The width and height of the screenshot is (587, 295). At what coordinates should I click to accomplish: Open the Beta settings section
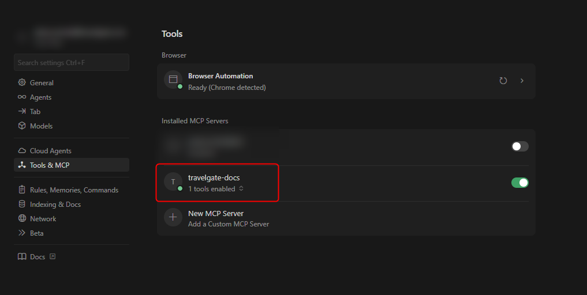(36, 233)
